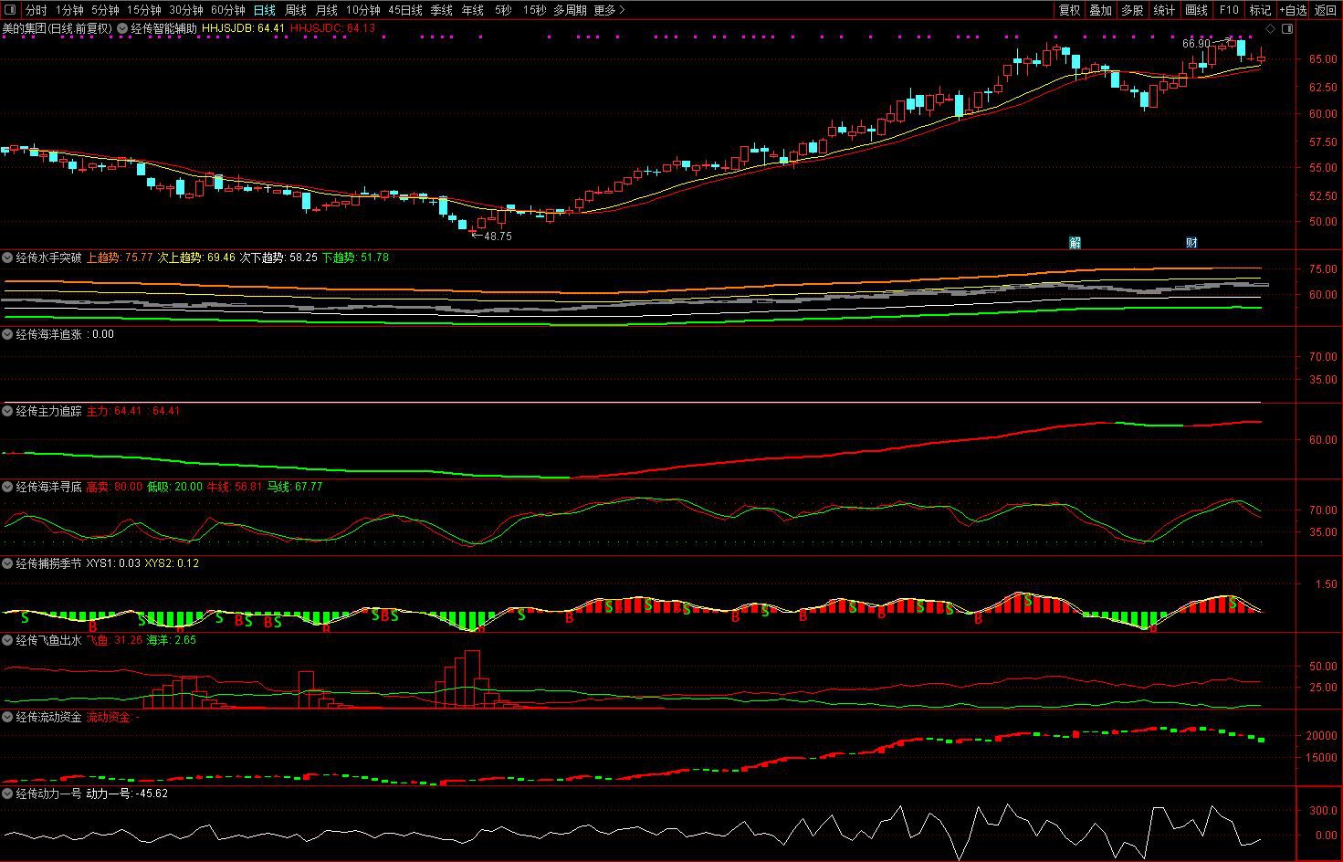
Task: Click the 65.00 price axis label
Action: (x=1323, y=59)
